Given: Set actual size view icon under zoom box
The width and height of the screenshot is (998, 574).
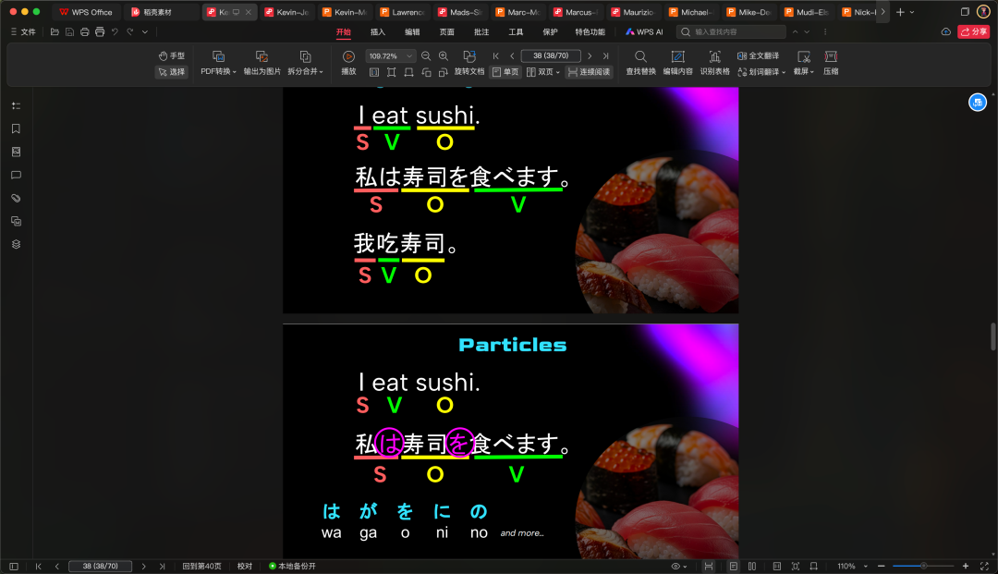Looking at the screenshot, I should 374,72.
